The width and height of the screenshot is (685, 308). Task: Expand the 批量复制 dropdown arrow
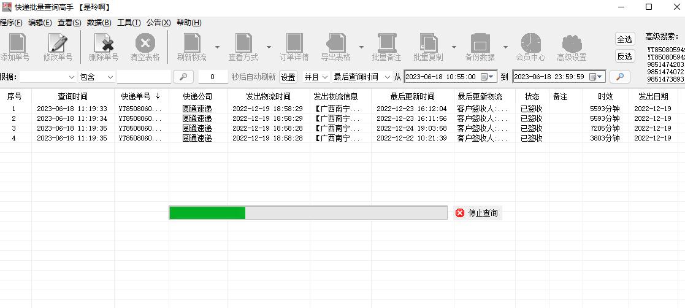454,47
